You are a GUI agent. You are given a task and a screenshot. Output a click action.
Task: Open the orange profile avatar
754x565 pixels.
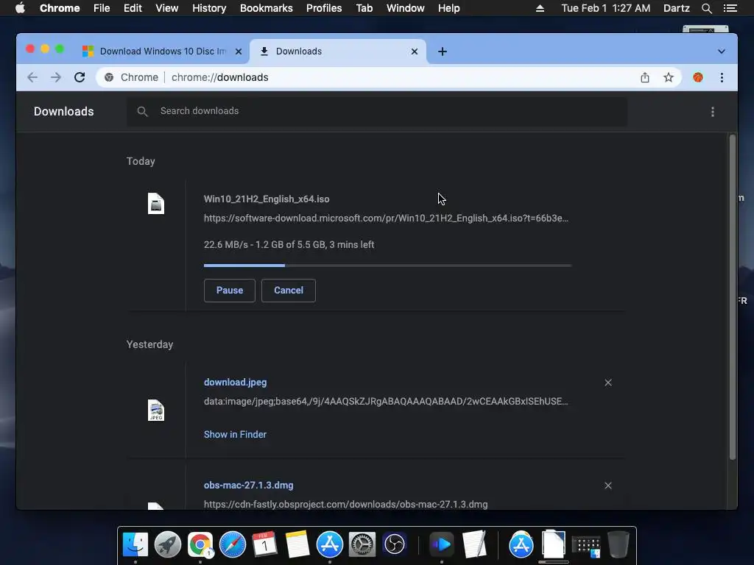[x=698, y=77]
